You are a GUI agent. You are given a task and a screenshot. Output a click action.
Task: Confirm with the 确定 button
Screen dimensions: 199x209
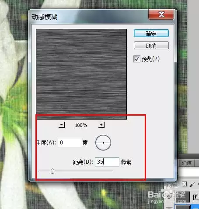151,34
